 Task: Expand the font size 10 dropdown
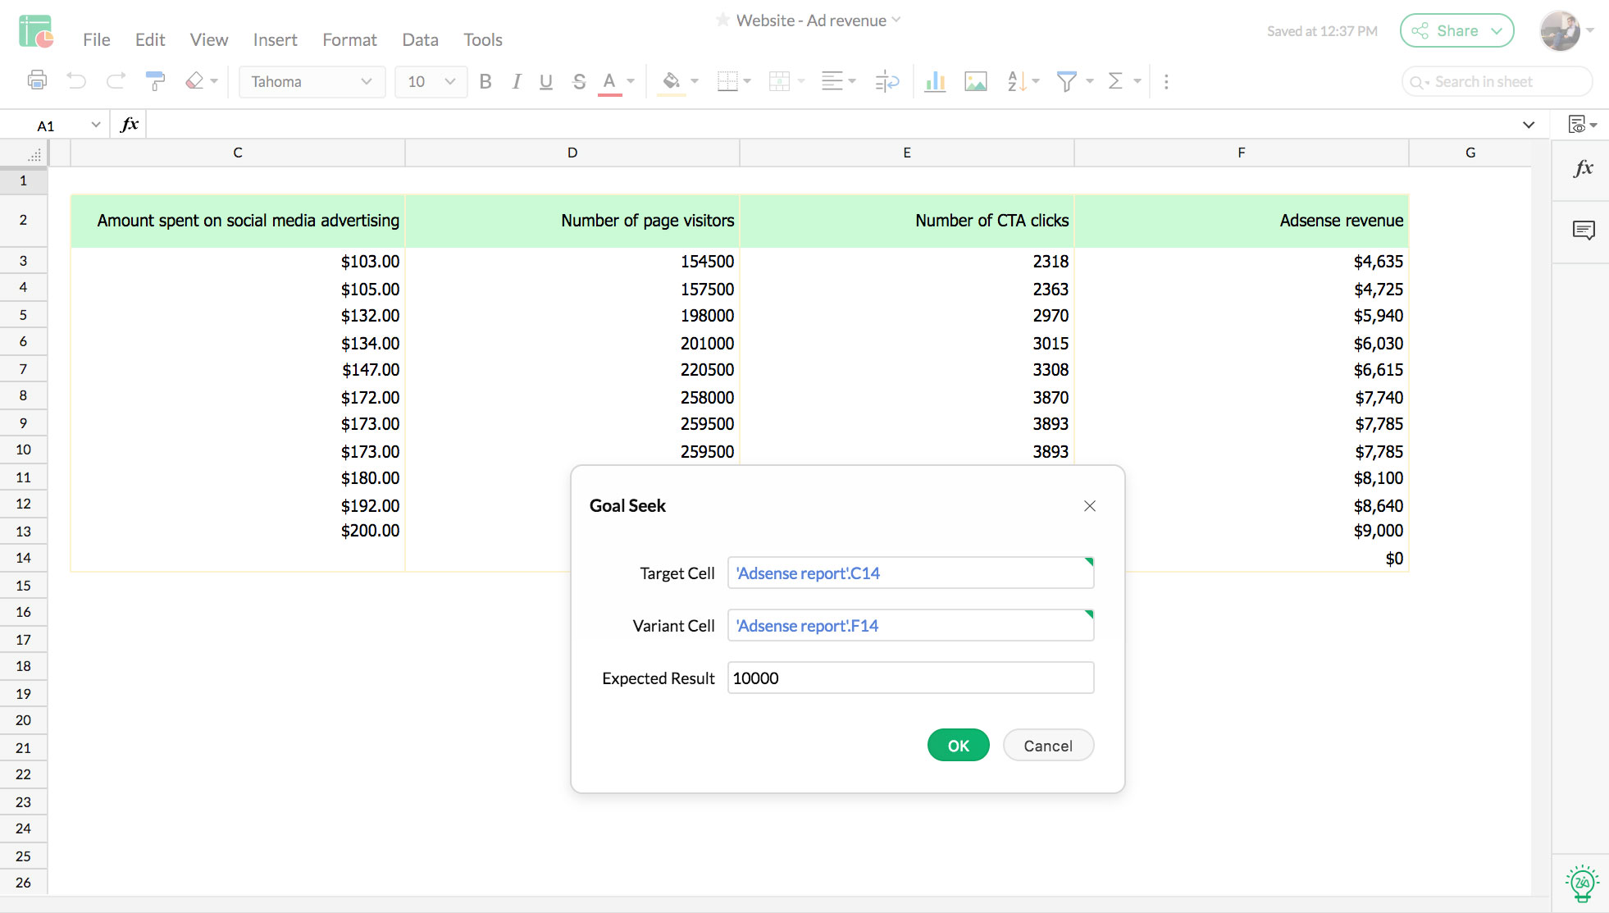click(449, 81)
